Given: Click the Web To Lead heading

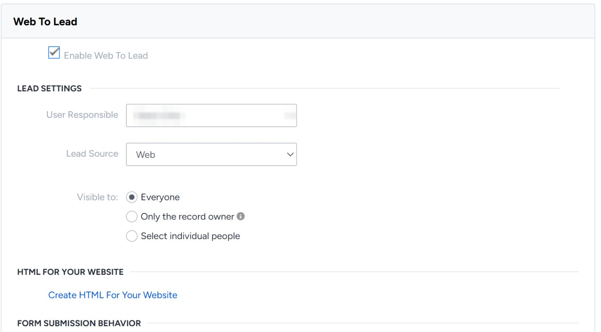Looking at the screenshot, I should (x=45, y=22).
